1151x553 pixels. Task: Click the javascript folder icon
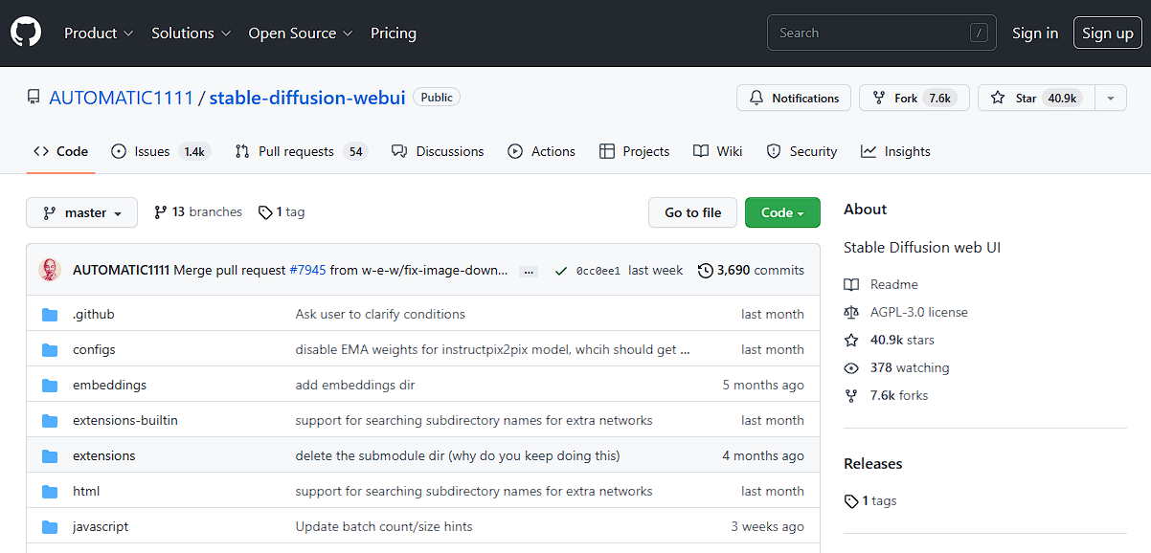pos(50,526)
